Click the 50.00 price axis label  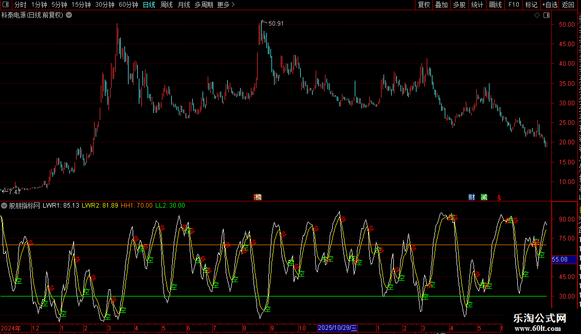(567, 25)
